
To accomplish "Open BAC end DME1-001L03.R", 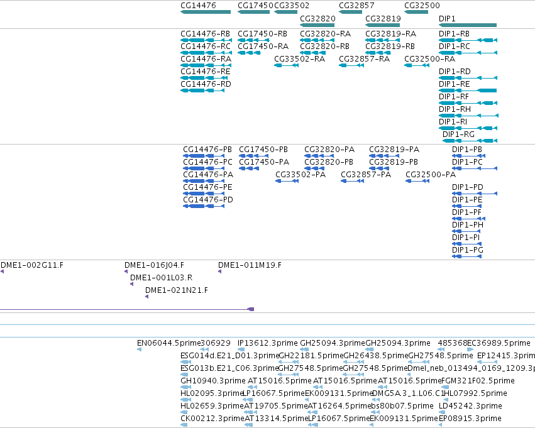I will tap(162, 278).
